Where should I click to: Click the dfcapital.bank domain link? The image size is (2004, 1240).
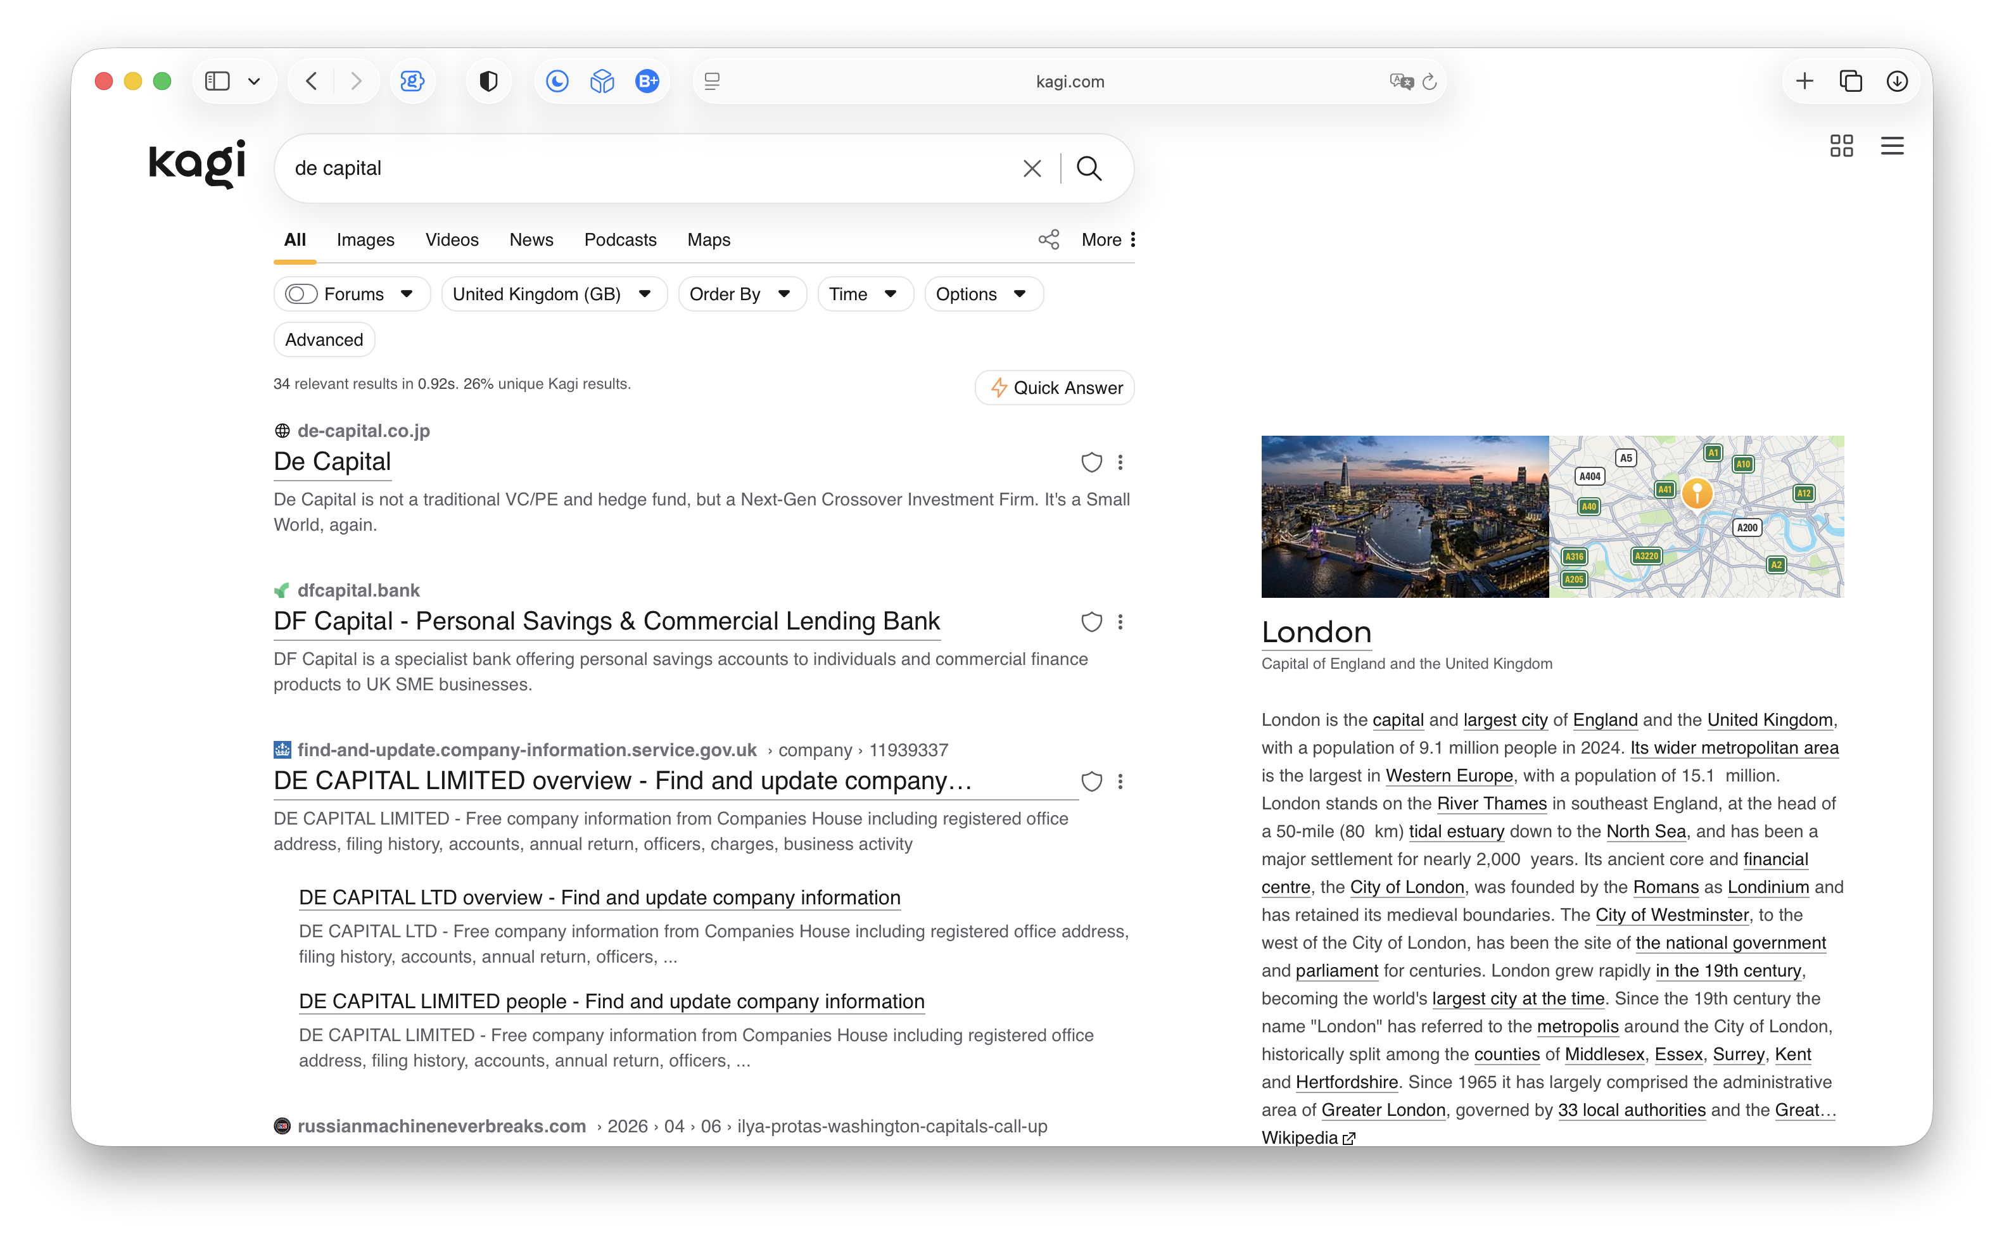[358, 590]
